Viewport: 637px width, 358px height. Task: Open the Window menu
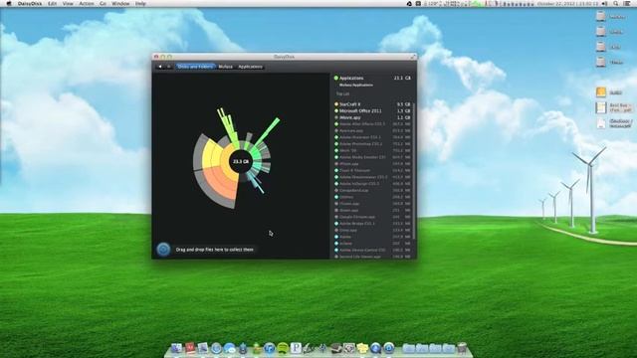tap(120, 4)
